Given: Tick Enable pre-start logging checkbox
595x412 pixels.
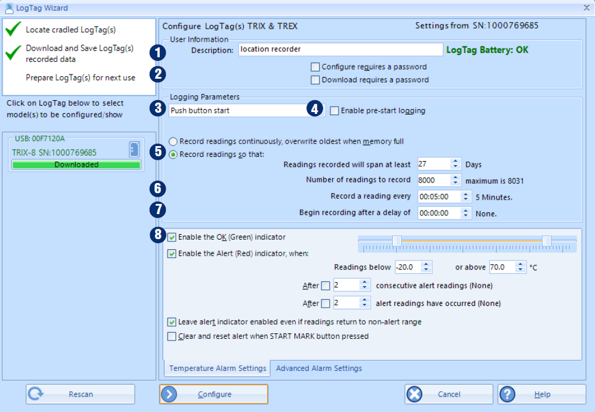Looking at the screenshot, I should (x=334, y=111).
